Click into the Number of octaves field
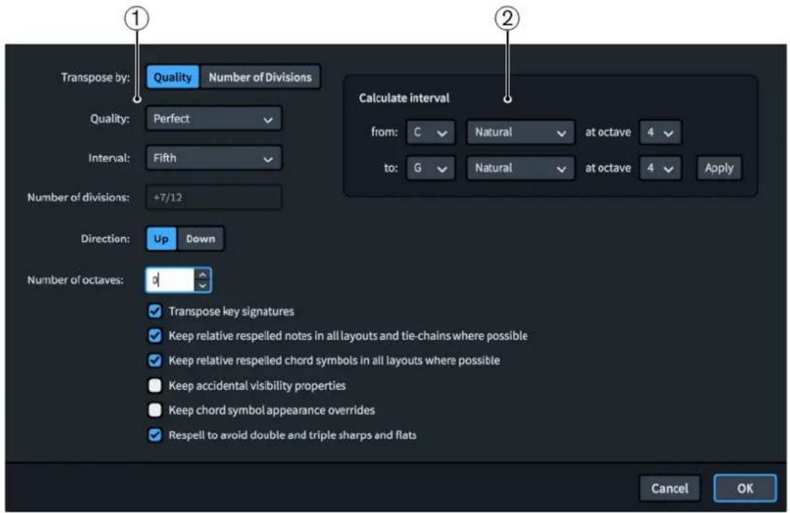The height and width of the screenshot is (513, 790). 170,280
